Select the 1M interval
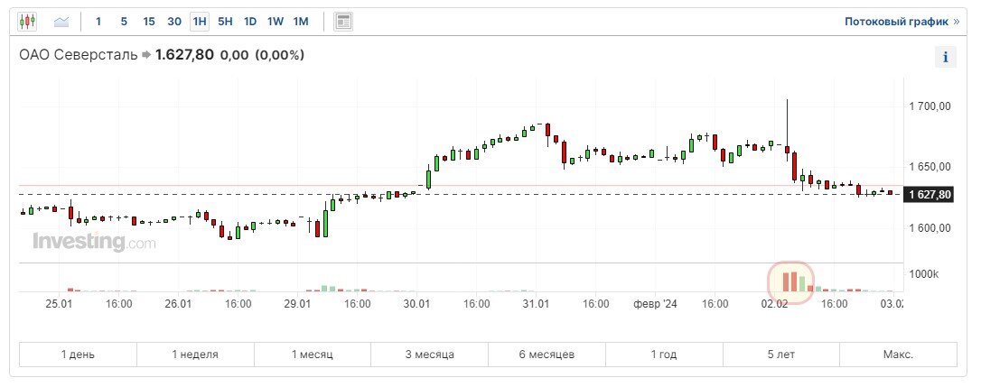Image resolution: width=981 pixels, height=387 pixels. click(x=301, y=22)
